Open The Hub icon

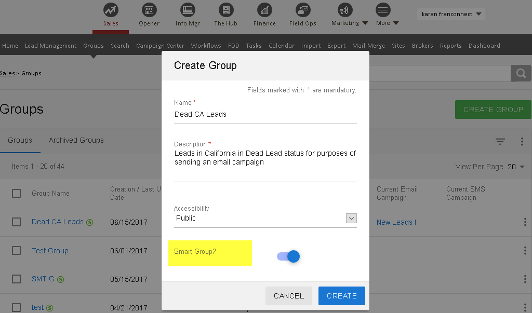(225, 10)
